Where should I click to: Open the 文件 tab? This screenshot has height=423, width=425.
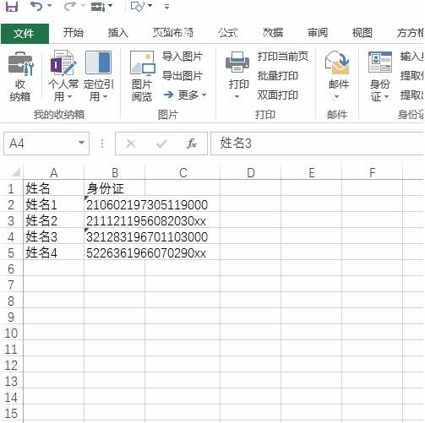25,34
